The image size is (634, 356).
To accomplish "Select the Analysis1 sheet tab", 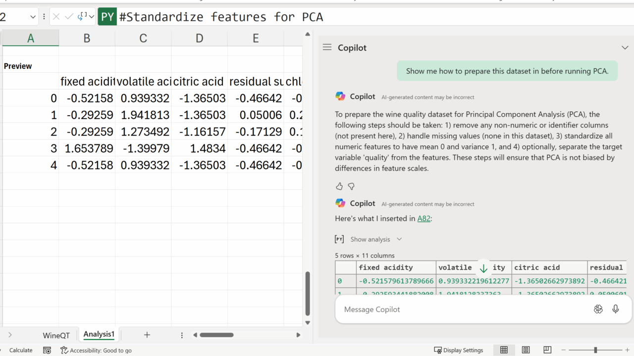I will [x=99, y=334].
